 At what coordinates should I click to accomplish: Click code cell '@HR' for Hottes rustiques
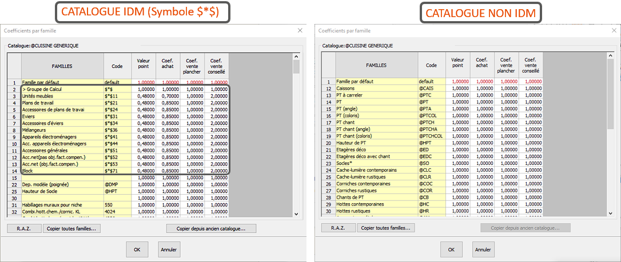[432, 211]
